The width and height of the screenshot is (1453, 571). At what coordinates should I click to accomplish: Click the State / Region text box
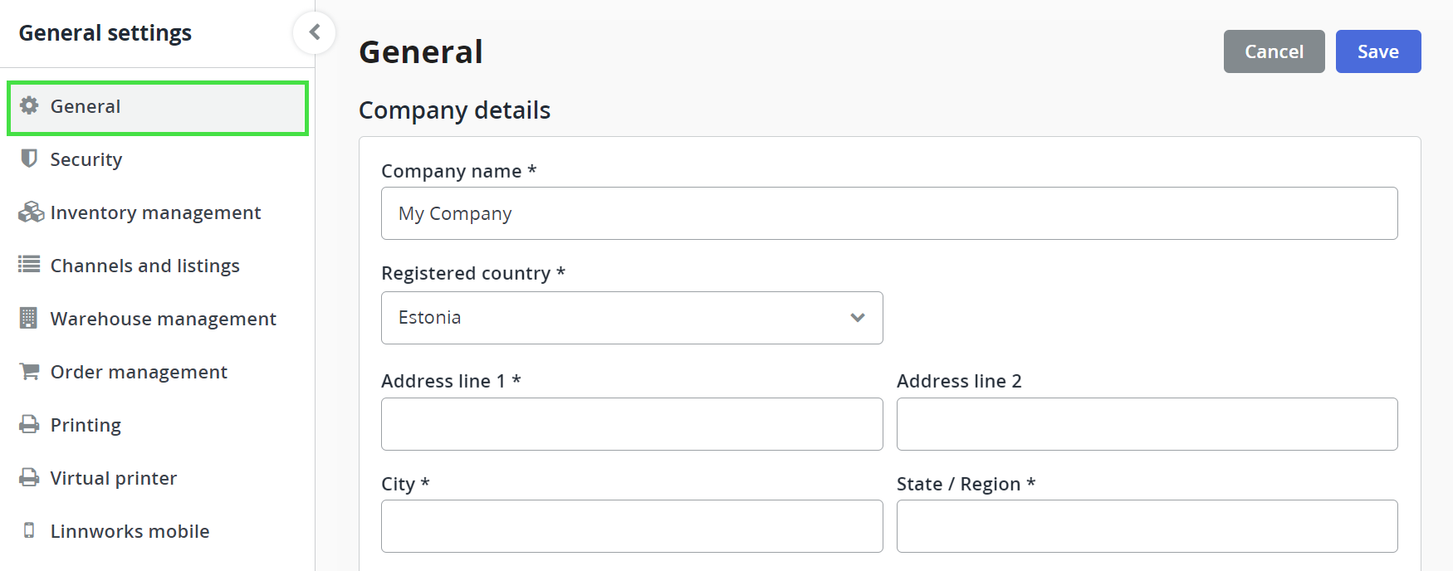tap(1147, 526)
